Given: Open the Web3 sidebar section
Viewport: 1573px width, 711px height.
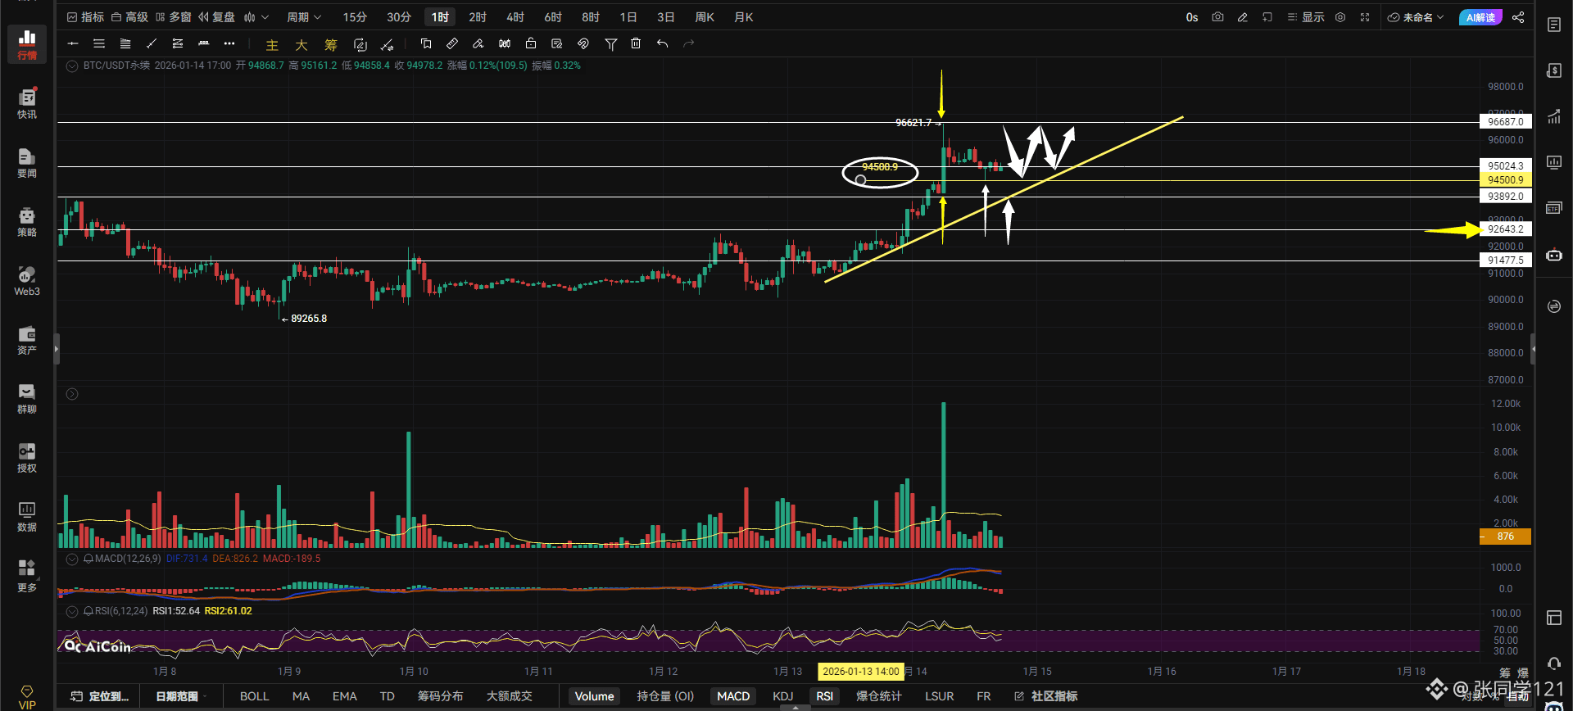Looking at the screenshot, I should (27, 280).
